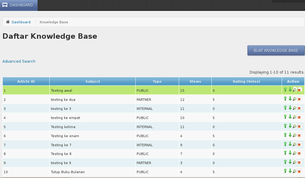Sort the table by Subject column
Screen dimensions: 305x178
coord(92,81)
